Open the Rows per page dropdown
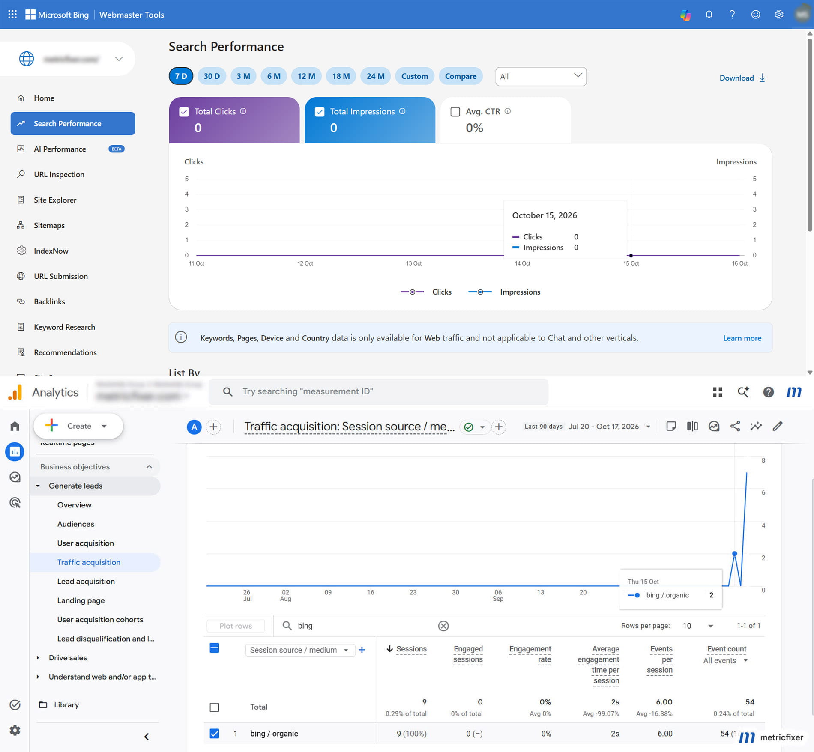814x752 pixels. [698, 626]
